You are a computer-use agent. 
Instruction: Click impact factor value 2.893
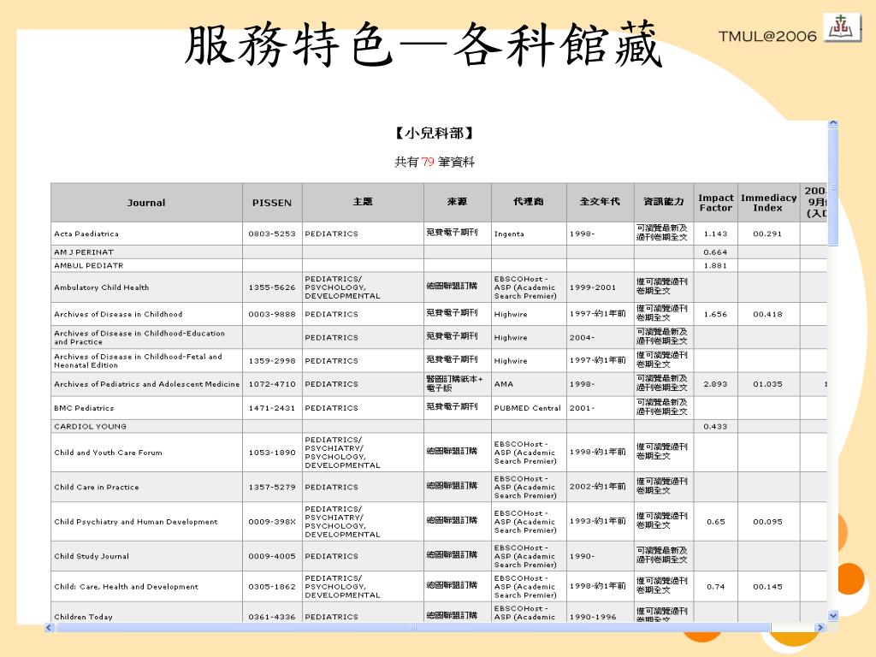[716, 384]
